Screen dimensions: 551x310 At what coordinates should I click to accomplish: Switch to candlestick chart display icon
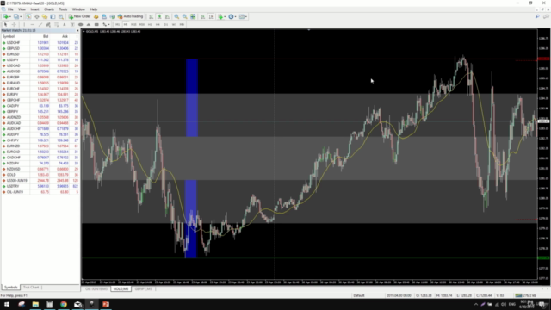[159, 16]
